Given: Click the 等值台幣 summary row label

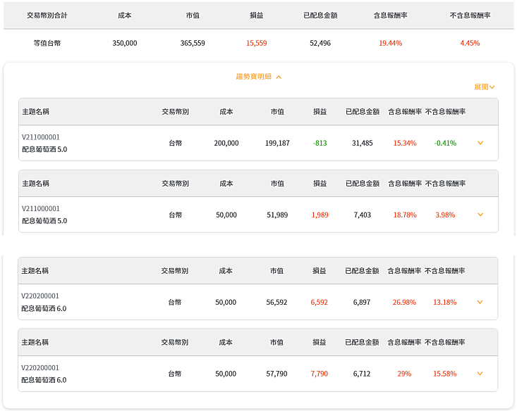Looking at the screenshot, I should (47, 43).
